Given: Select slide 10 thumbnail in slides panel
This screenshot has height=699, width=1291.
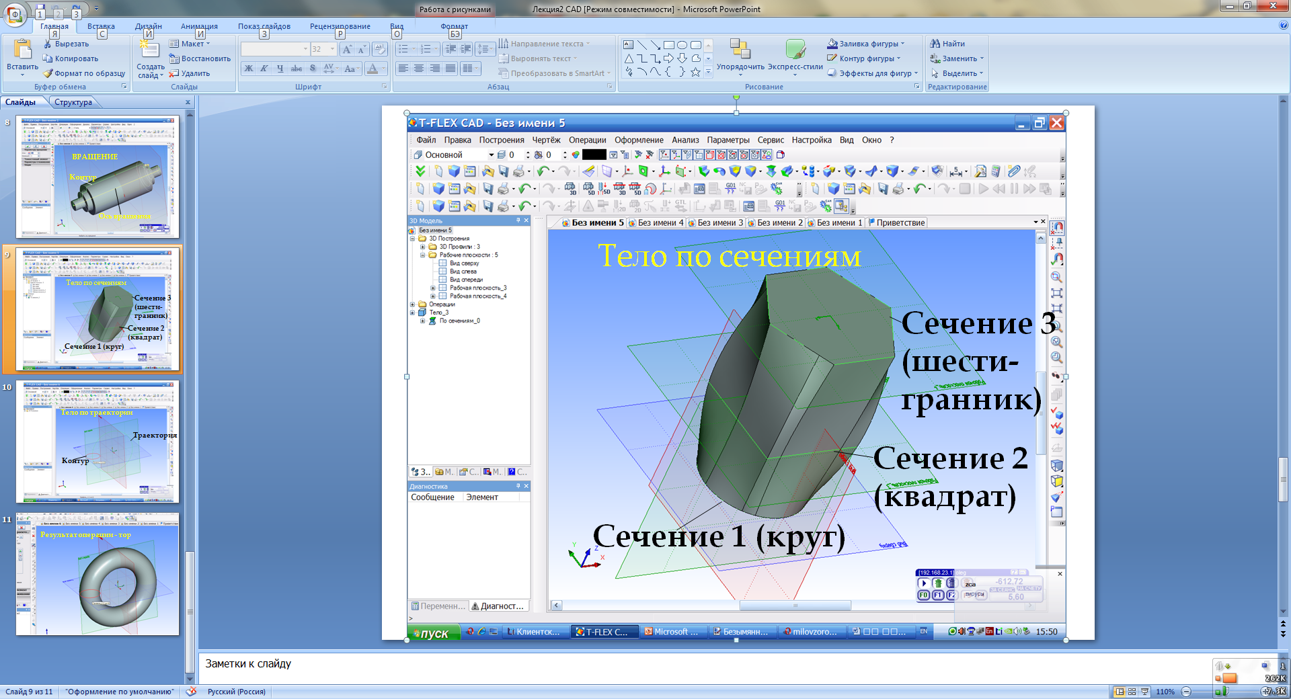Looking at the screenshot, I should point(98,442).
